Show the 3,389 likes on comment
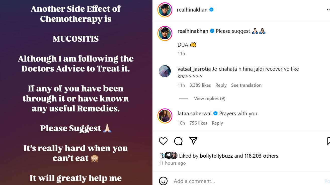The image size is (330, 185). [200, 85]
